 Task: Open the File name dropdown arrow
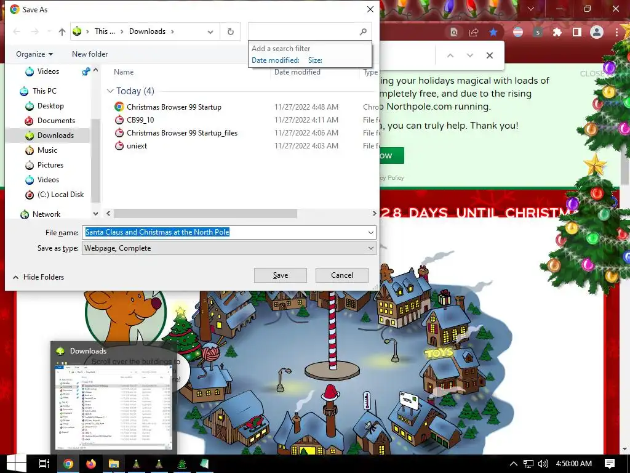pyautogui.click(x=370, y=232)
